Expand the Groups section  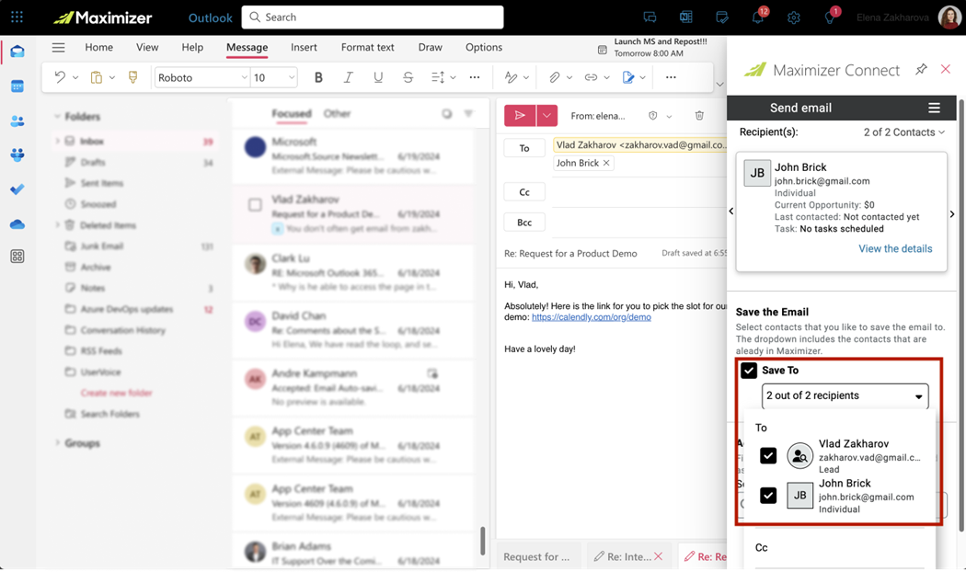click(x=57, y=442)
